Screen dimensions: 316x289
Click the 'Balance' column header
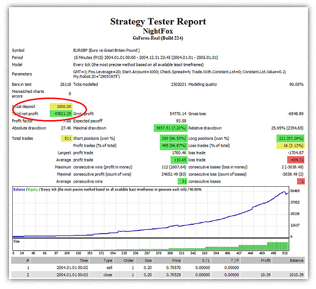(289, 260)
